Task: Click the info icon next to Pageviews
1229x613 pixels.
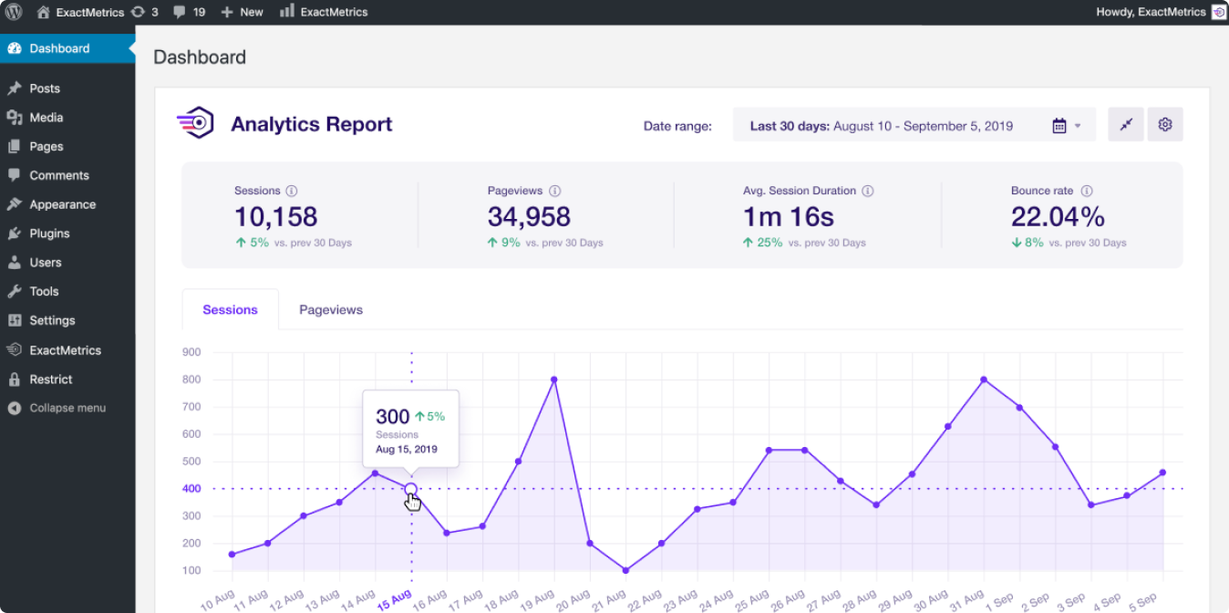Action: click(554, 192)
